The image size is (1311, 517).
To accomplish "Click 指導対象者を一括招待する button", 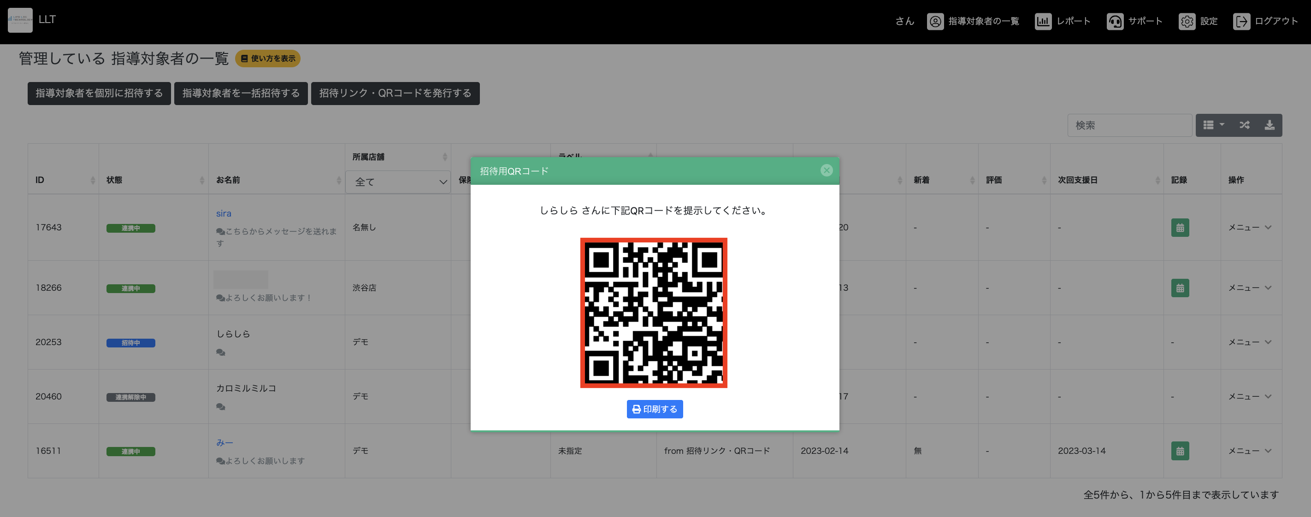I will tap(241, 93).
